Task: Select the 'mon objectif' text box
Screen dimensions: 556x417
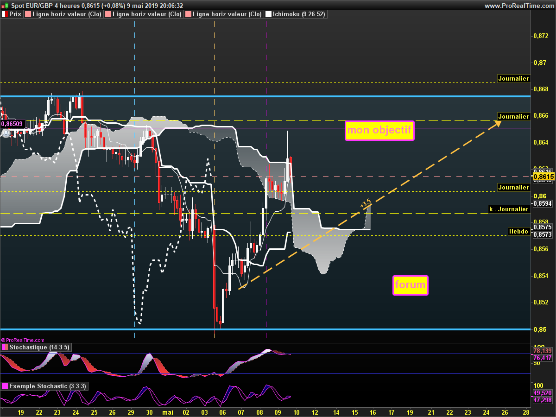Action: pos(379,130)
